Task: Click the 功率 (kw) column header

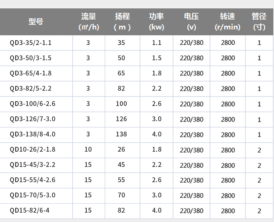Action: click(x=156, y=21)
